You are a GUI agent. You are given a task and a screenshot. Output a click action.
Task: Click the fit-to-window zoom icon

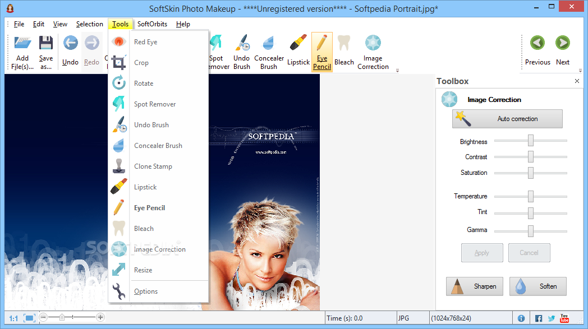click(x=30, y=318)
